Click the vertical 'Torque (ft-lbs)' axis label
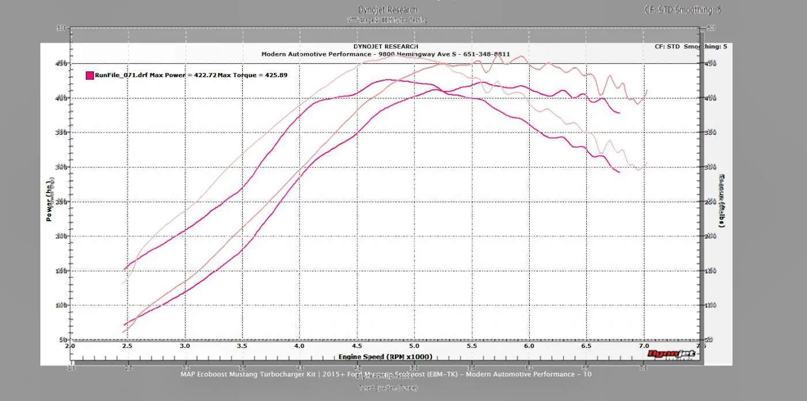 click(x=722, y=201)
